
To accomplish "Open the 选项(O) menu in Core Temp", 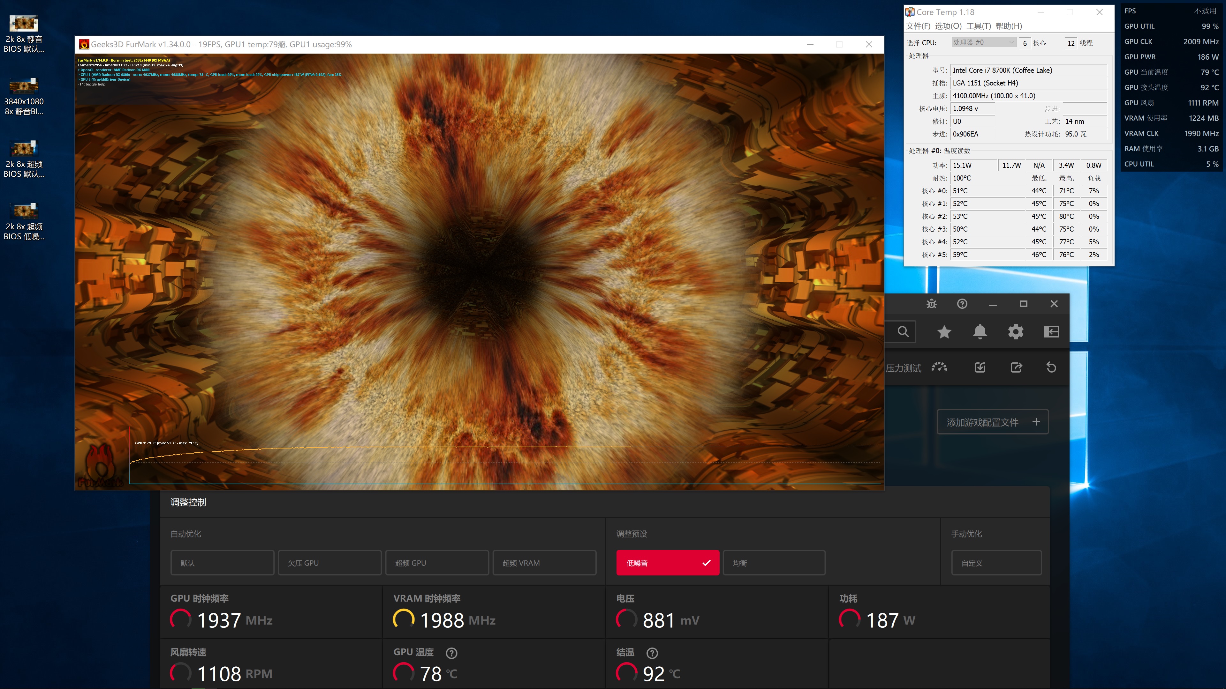I will (x=948, y=26).
